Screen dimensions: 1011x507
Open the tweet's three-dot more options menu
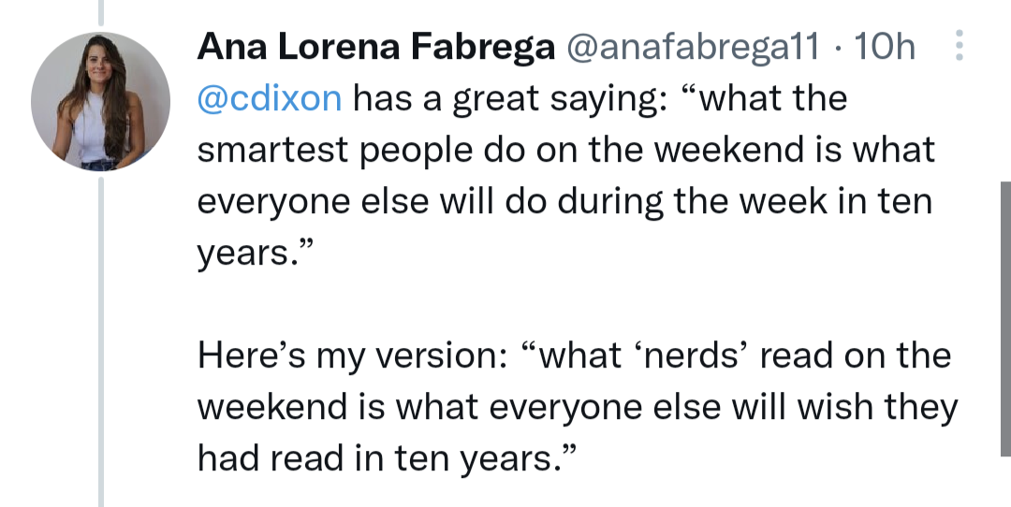[960, 47]
